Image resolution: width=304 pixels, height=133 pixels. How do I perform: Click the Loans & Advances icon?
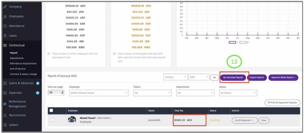[5, 83]
